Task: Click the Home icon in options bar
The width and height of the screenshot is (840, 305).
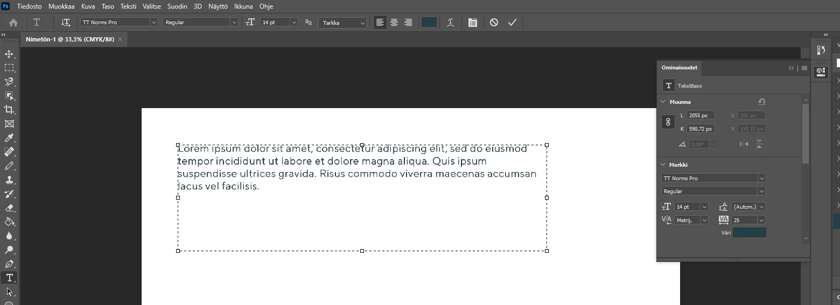Action: [x=13, y=23]
